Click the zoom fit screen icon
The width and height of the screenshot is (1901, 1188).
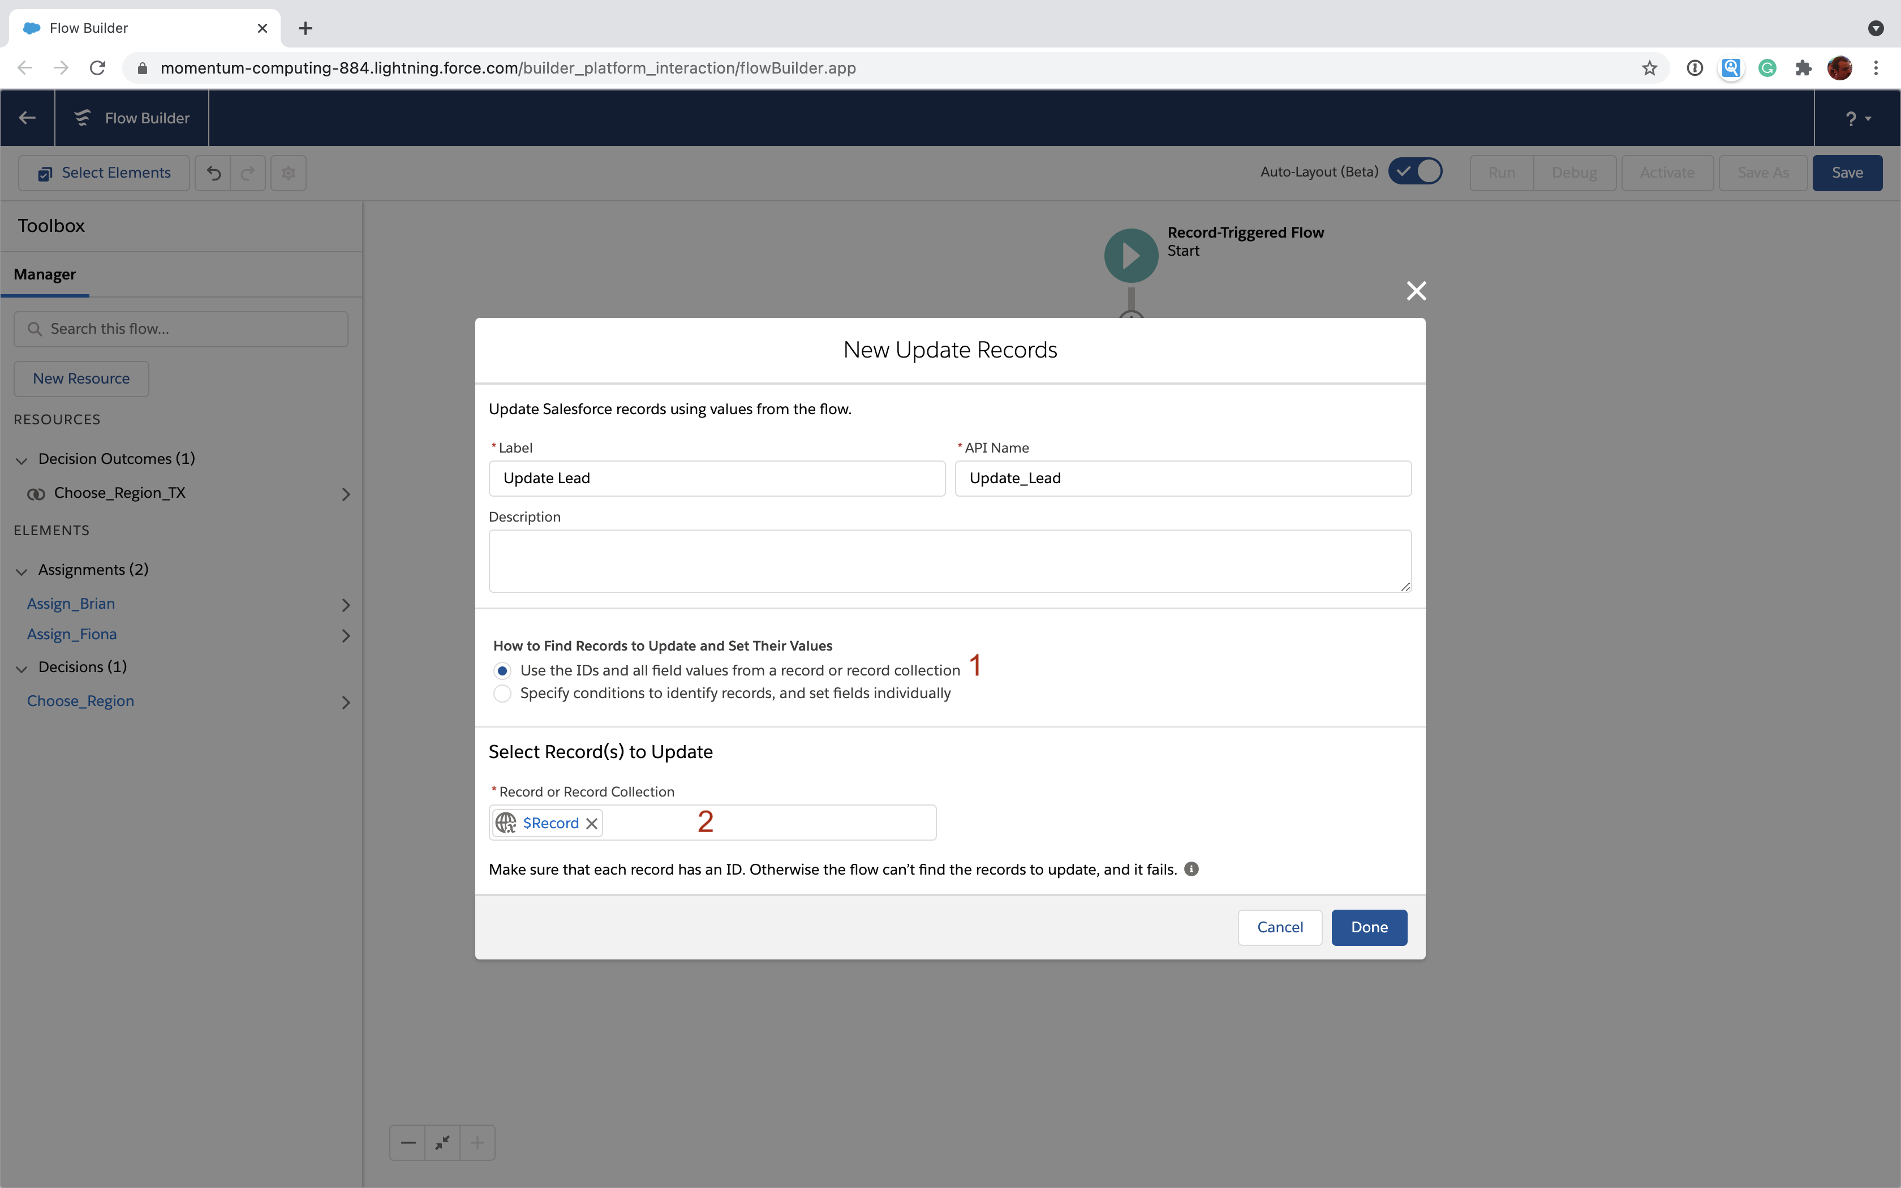click(442, 1142)
